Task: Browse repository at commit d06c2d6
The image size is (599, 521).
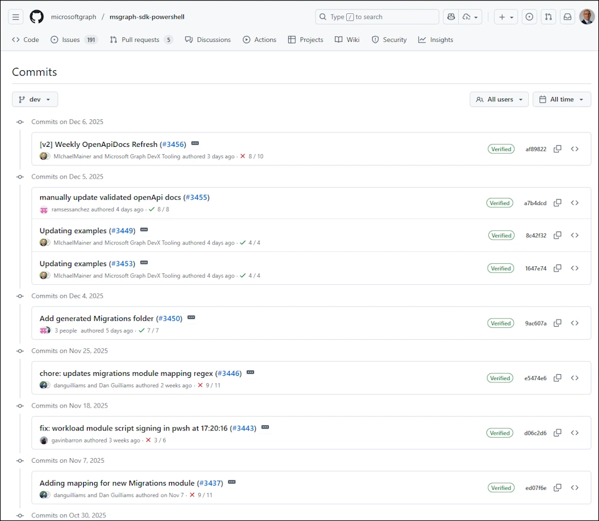Action: point(574,433)
